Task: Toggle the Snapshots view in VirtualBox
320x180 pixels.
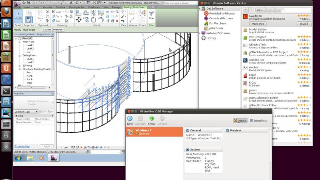Action: 258,121
